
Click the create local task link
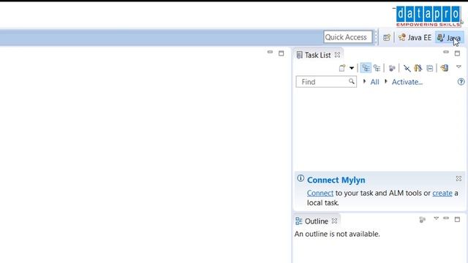tap(442, 193)
